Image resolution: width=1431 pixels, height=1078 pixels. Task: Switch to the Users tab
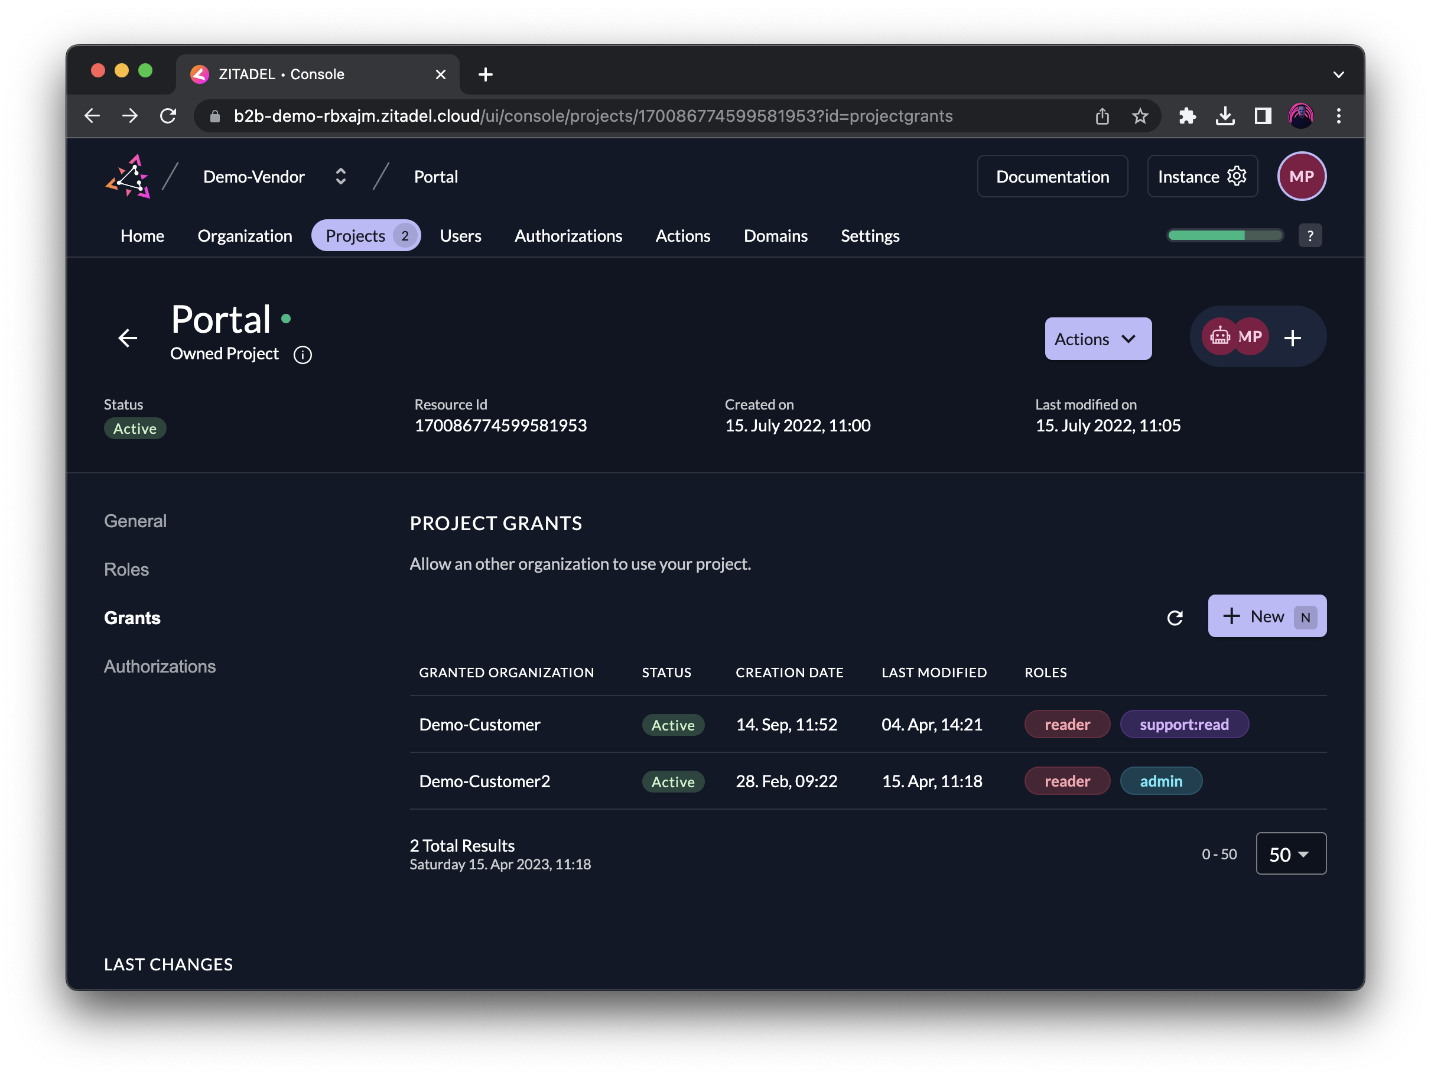tap(461, 236)
